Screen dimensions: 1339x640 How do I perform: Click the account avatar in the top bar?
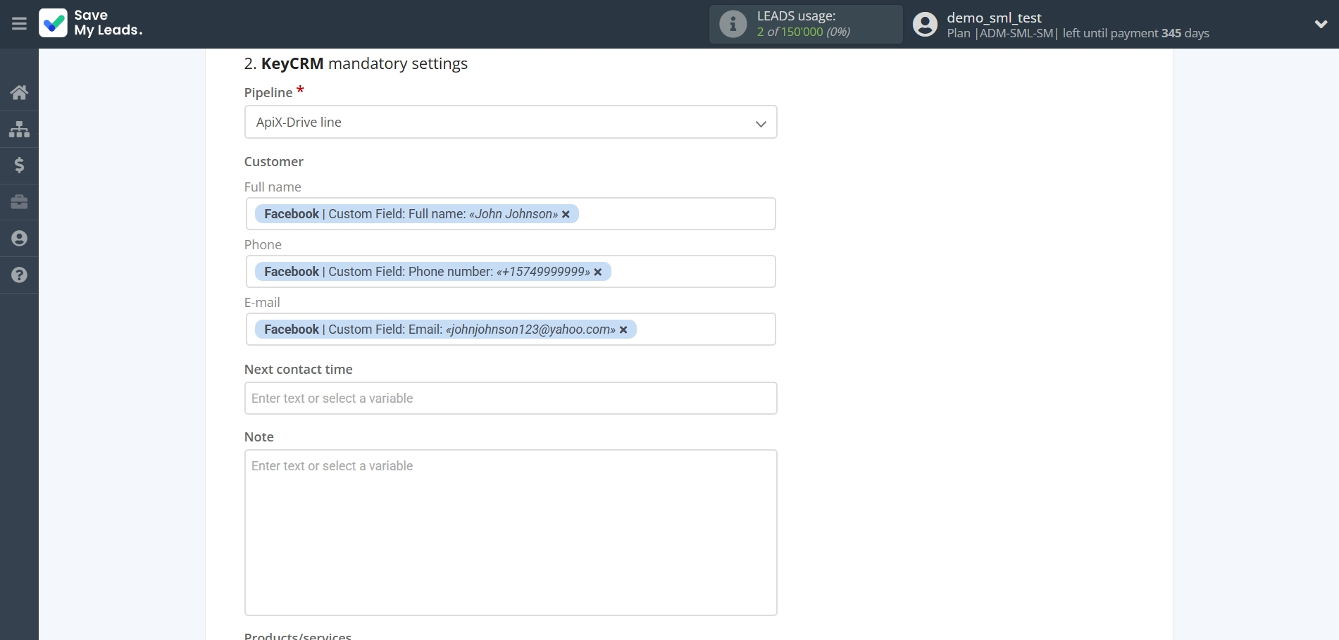[924, 23]
